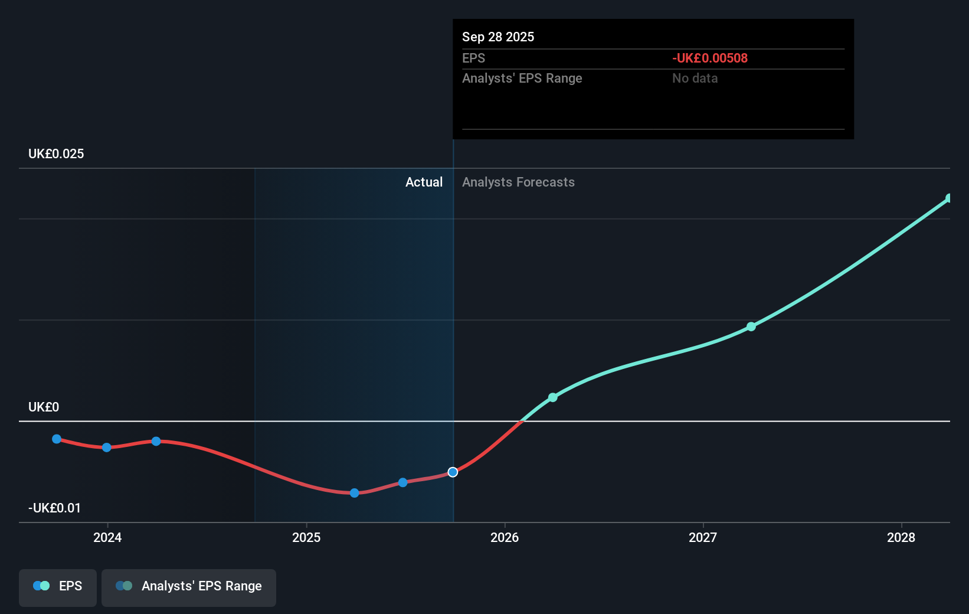This screenshot has height=614, width=969.
Task: Select the 2027 forecast data point
Action: click(x=751, y=326)
